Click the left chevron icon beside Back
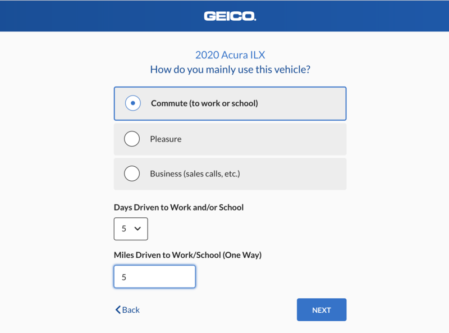 (118, 310)
